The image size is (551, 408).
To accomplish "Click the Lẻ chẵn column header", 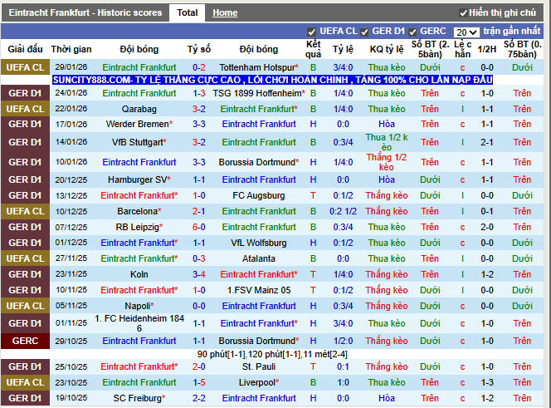I will [462, 49].
